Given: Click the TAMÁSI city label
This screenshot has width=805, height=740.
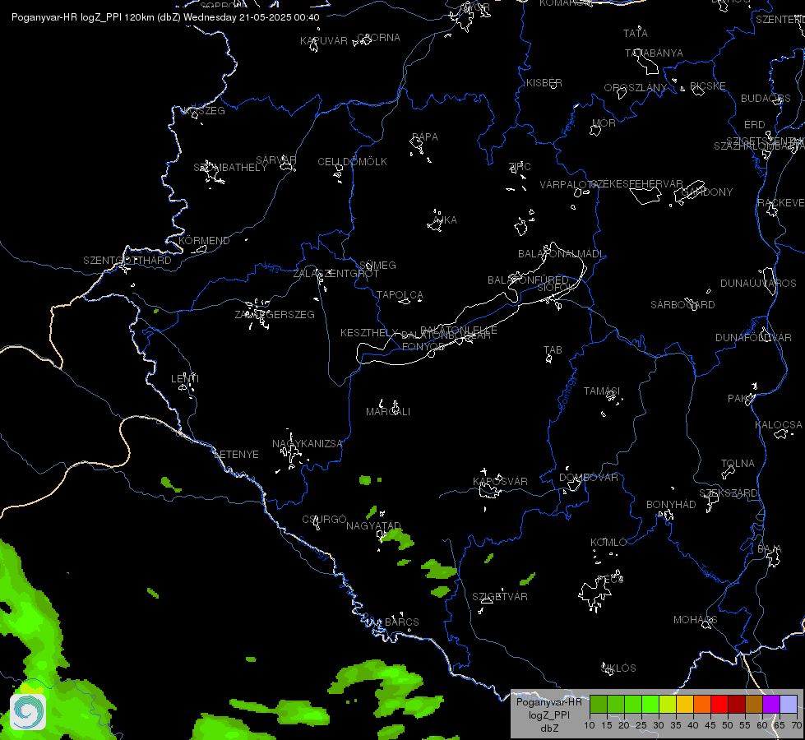Looking at the screenshot, I should point(602,391).
